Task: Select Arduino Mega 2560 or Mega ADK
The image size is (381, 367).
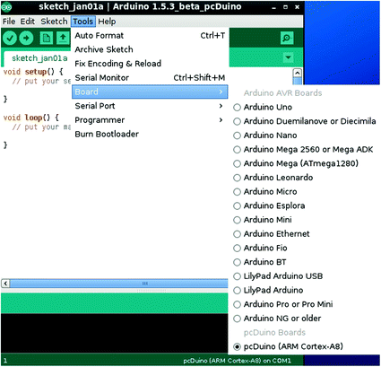Action: [303, 149]
